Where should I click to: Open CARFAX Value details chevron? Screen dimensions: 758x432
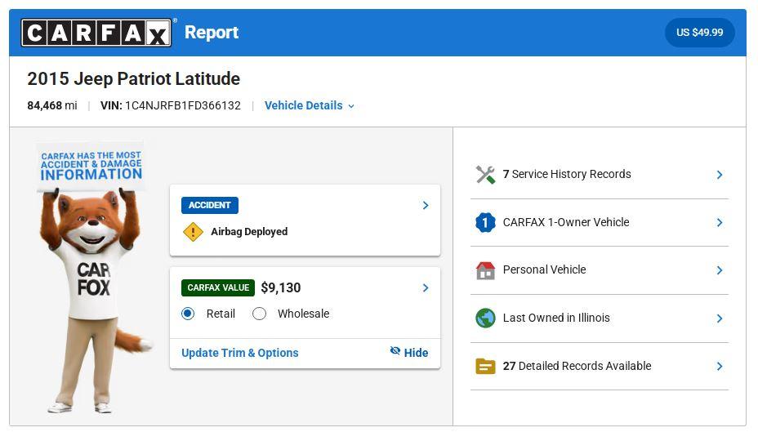point(426,288)
